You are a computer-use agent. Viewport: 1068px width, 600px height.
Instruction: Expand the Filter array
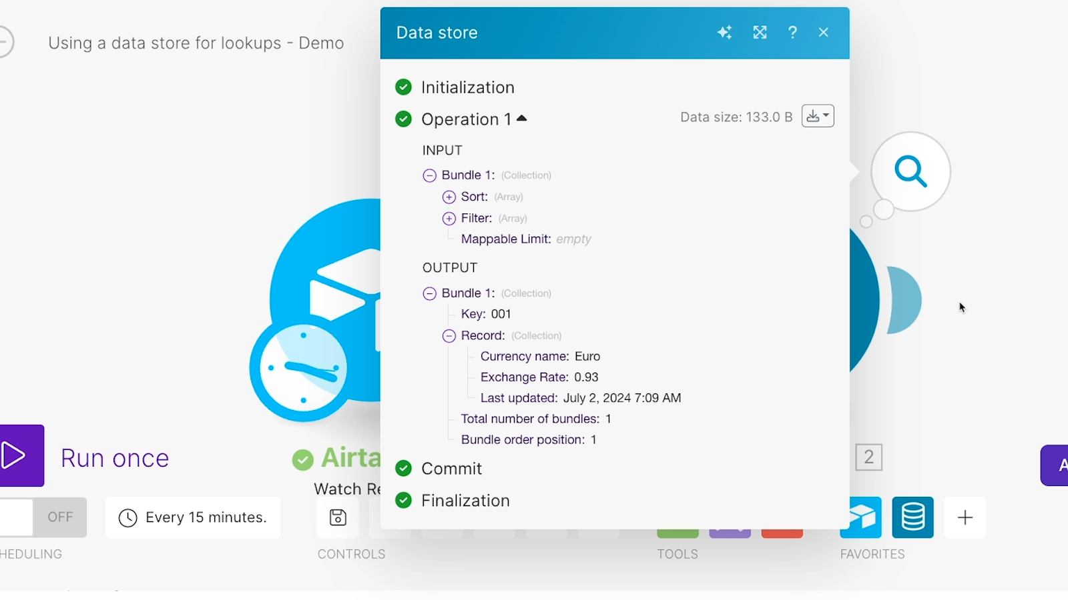449,219
